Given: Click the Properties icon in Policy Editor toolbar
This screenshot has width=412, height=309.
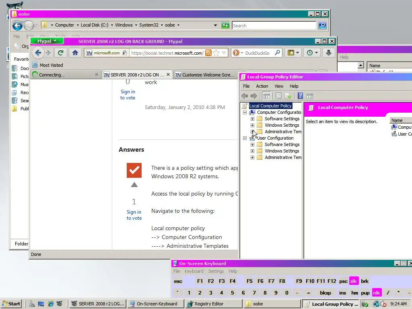Looking at the screenshot, I should point(278,96).
